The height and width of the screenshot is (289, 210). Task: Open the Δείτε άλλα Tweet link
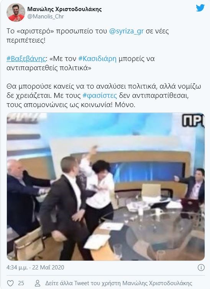(119, 283)
